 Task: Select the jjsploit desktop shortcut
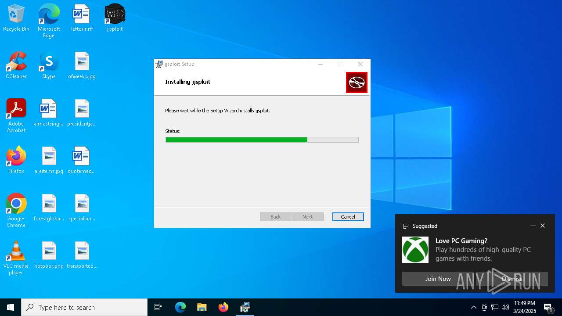tap(115, 18)
